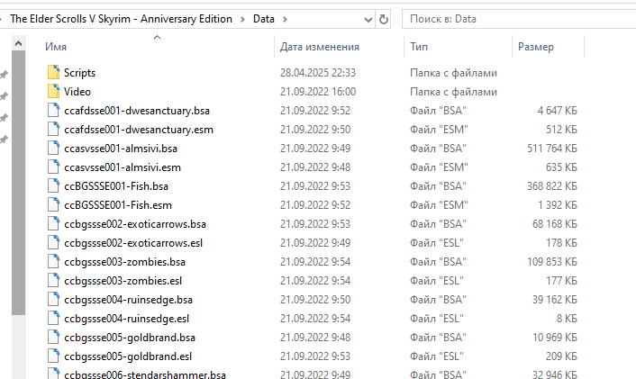Screen dimensions: 636x379
Task: Select ccbgssse006-stendarshammer.bsa file name
Action: (x=145, y=374)
